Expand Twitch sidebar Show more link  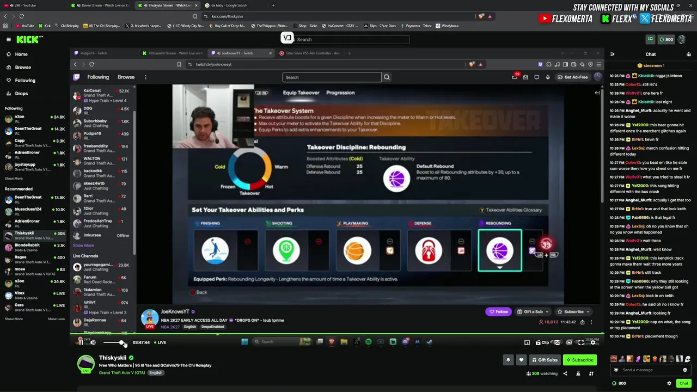coord(83,246)
